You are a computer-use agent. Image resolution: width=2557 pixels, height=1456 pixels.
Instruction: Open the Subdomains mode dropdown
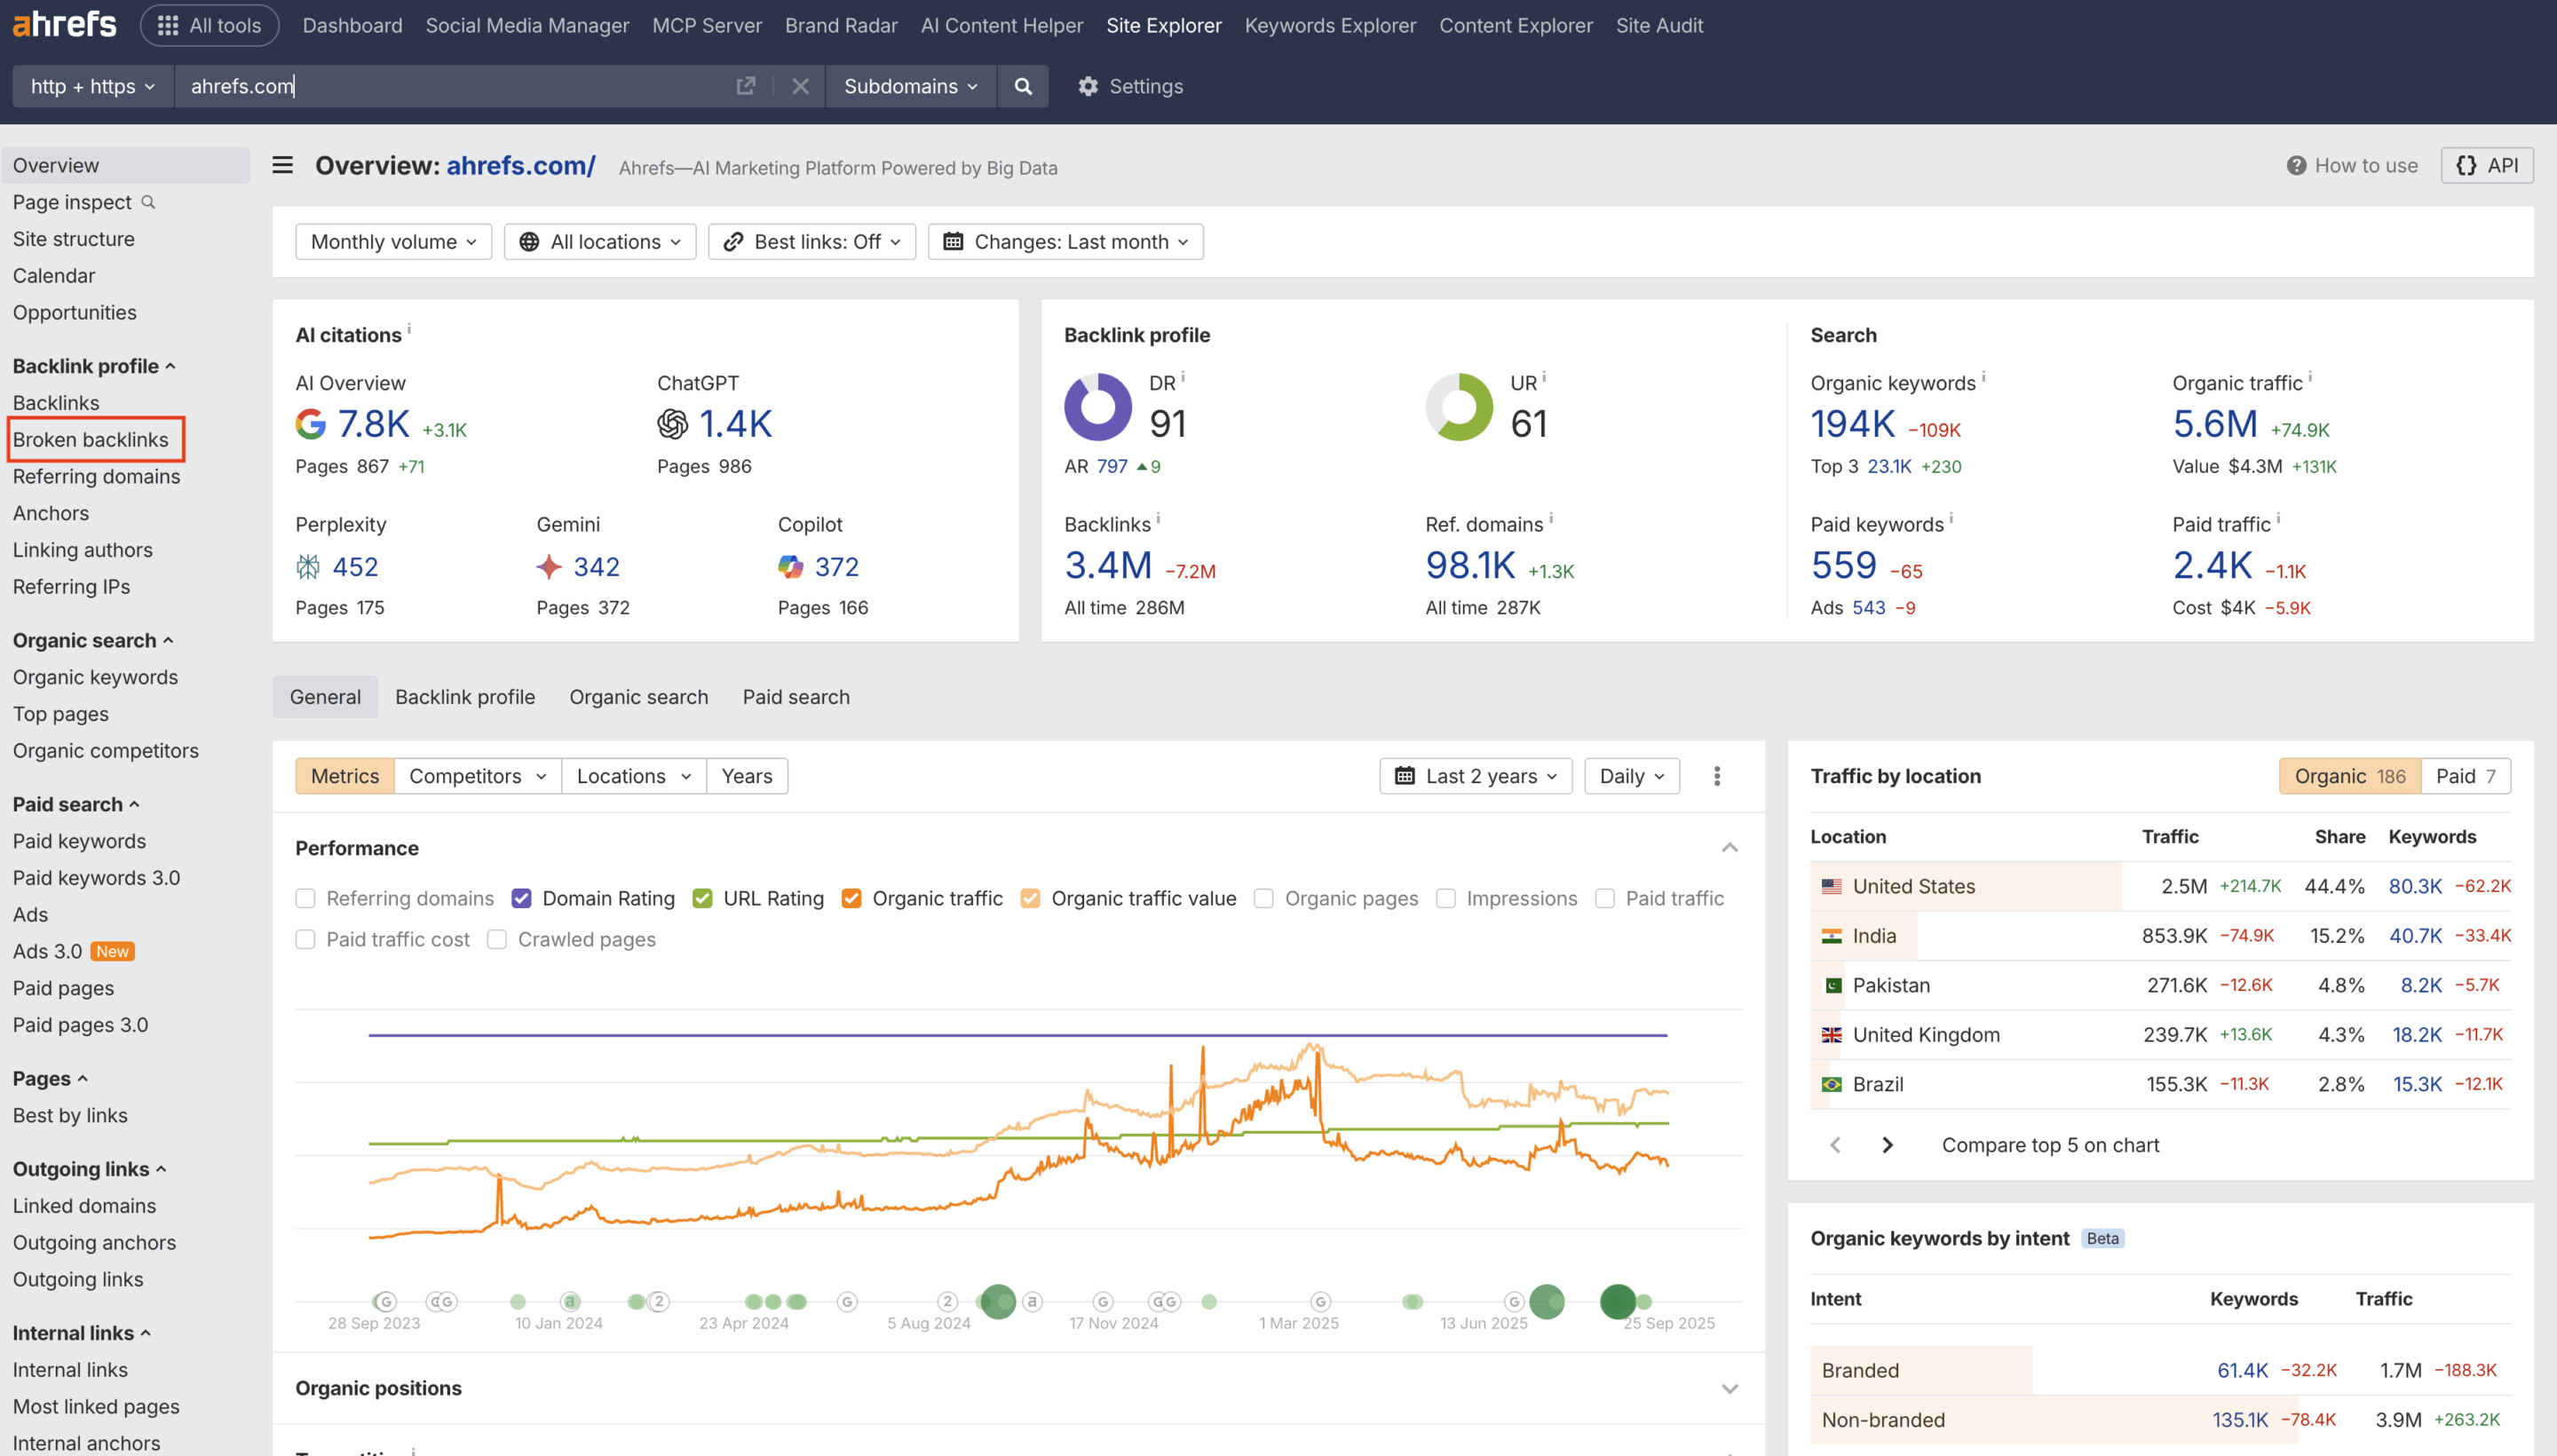point(910,86)
